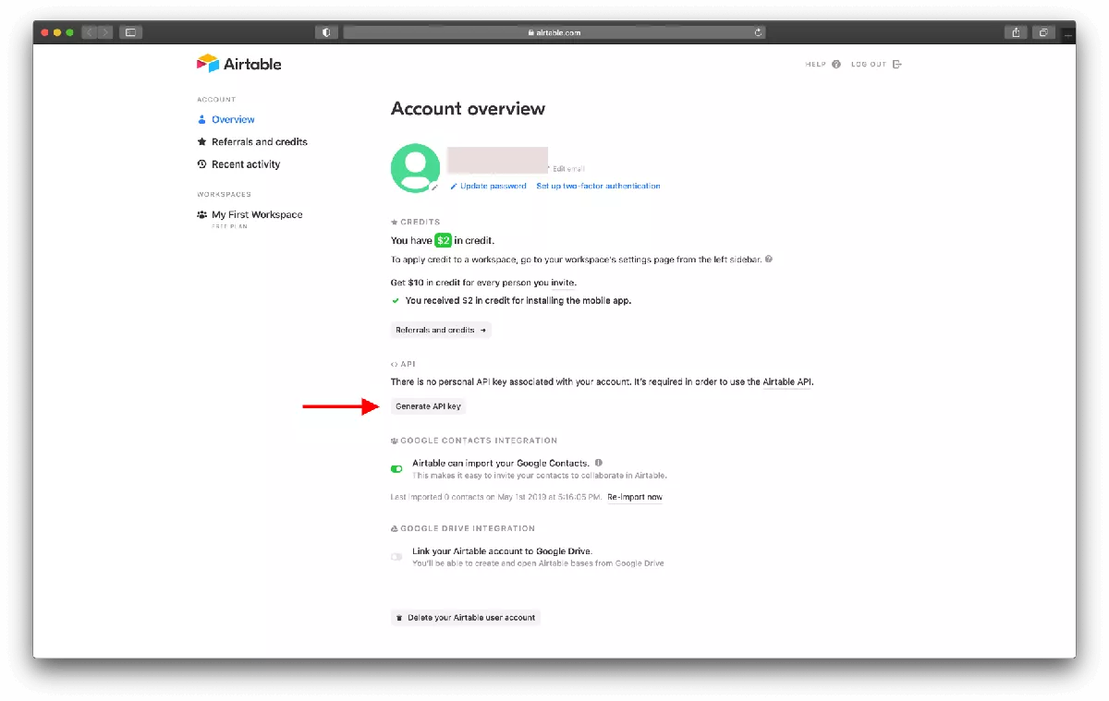Screen dimensions: 1109x701
Task: Click the user profile avatar
Action: pyautogui.click(x=415, y=168)
